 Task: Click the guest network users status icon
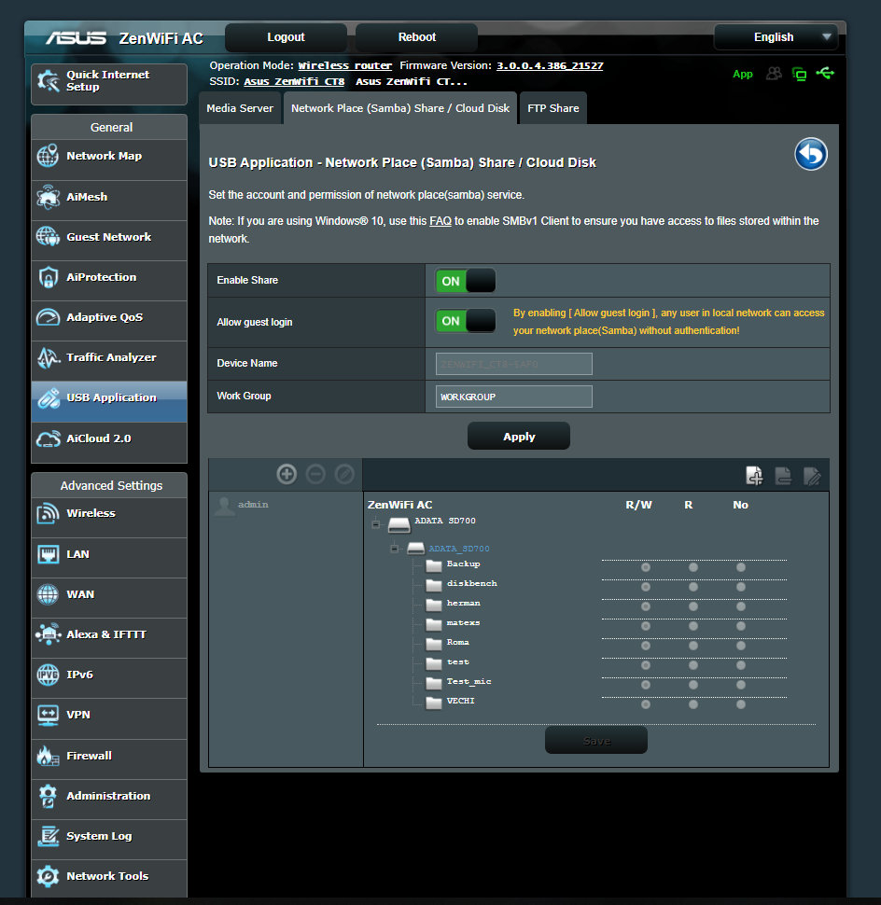(x=774, y=74)
